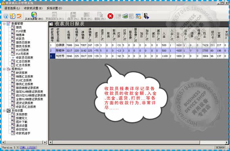Click the user window lock toolbar icon
230x151 pixels.
[138, 16]
